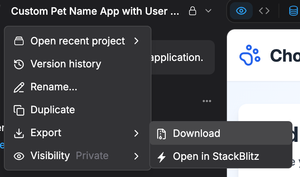
Task: Open the database icon panel
Action: point(293,11)
